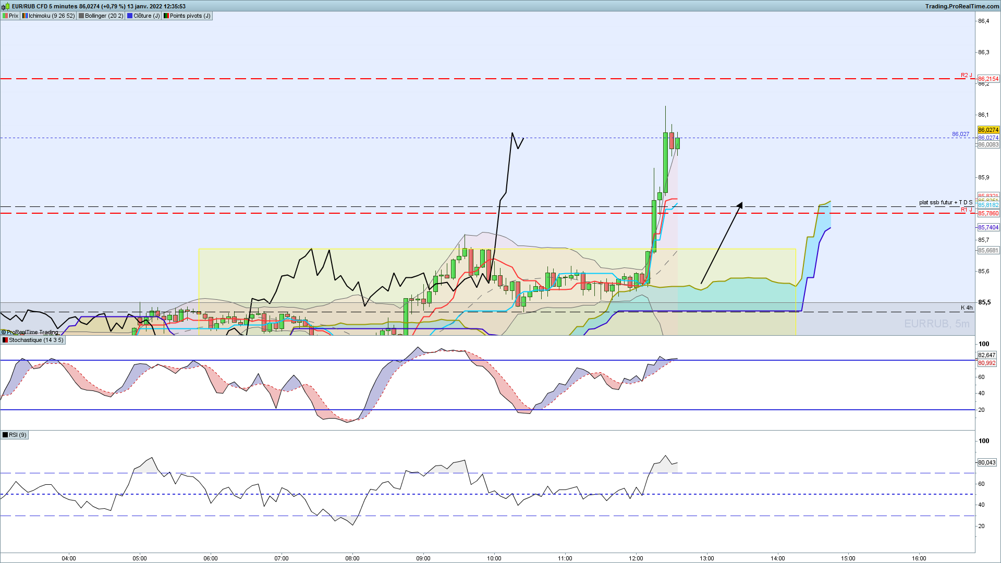Click the 16:00 time axis label

point(919,558)
